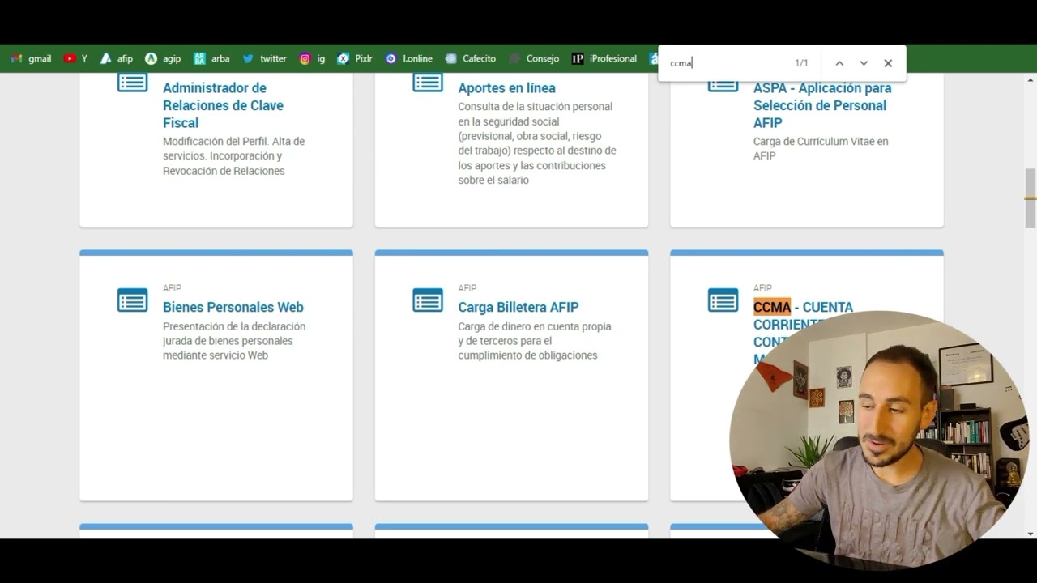
Task: Click the Carga Billetera AFIP service icon
Action: (428, 300)
